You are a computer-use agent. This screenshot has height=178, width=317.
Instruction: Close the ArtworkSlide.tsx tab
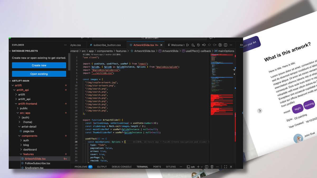coord(161,45)
